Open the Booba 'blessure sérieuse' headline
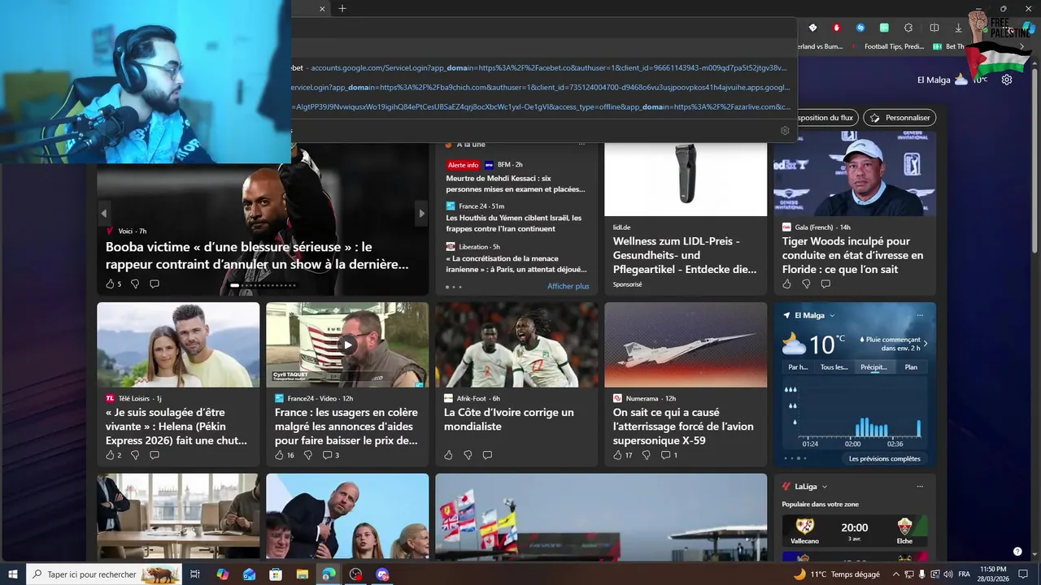Image resolution: width=1041 pixels, height=585 pixels. point(257,255)
